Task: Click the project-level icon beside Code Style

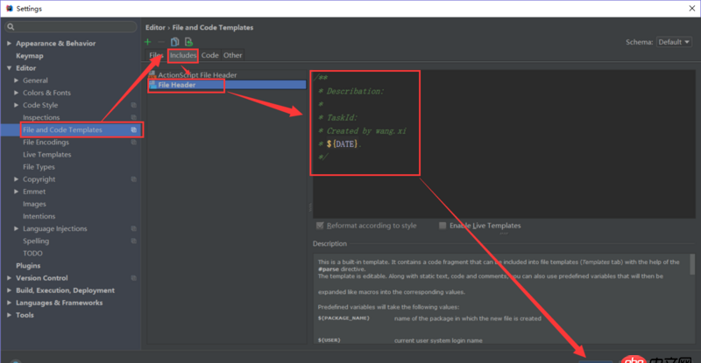Action: 133,105
